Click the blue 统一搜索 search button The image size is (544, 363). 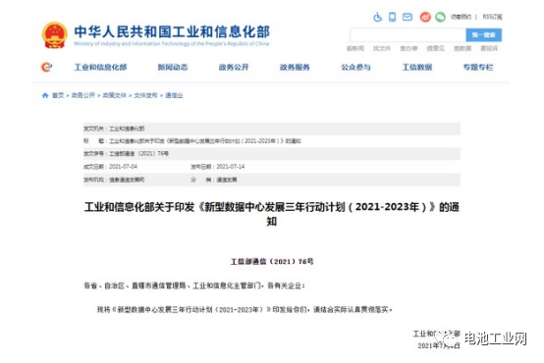click(x=484, y=35)
